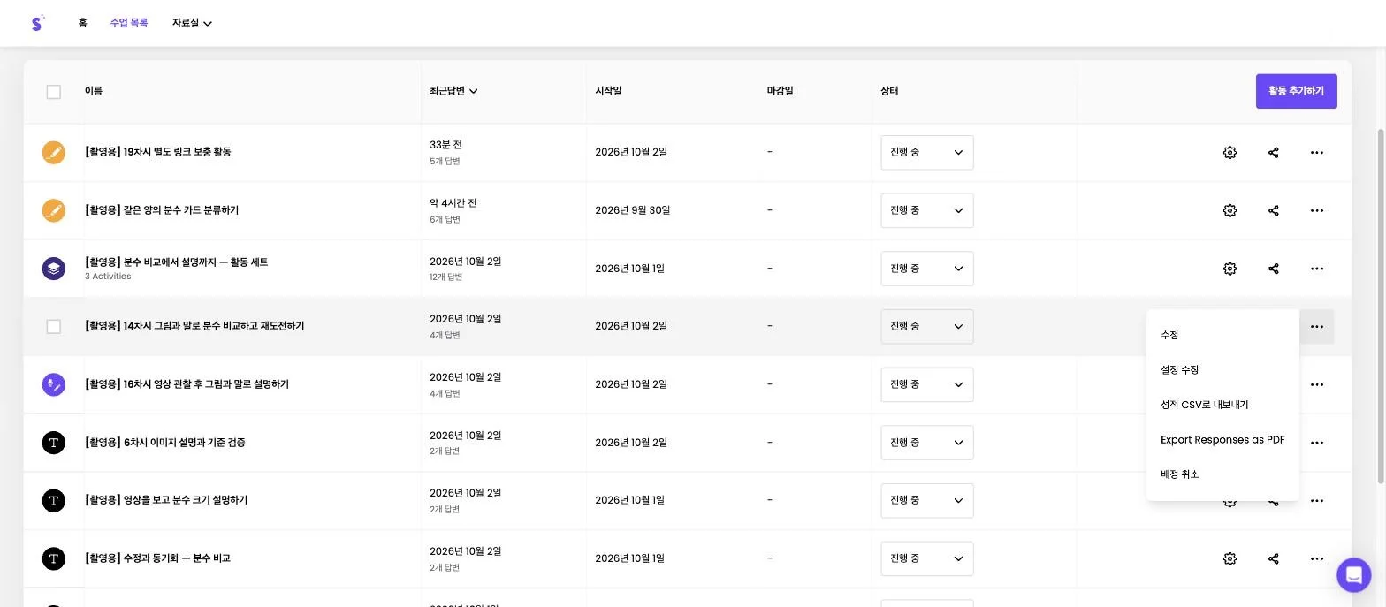This screenshot has width=1386, height=607.
Task: Change status dropdown for 같은 양의 분수 카드 분류하기
Action: point(927,211)
